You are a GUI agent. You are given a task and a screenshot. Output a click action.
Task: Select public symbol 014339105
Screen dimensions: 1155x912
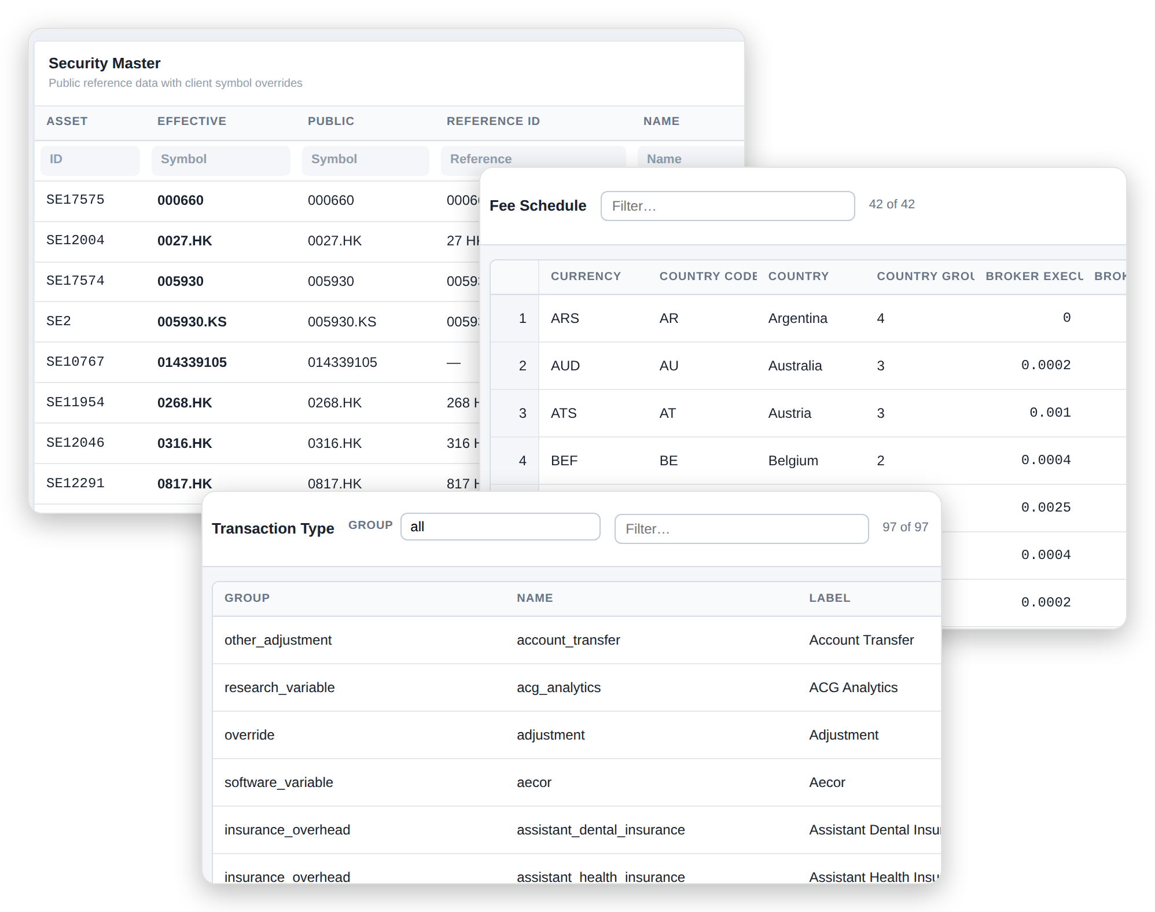pyautogui.click(x=343, y=362)
